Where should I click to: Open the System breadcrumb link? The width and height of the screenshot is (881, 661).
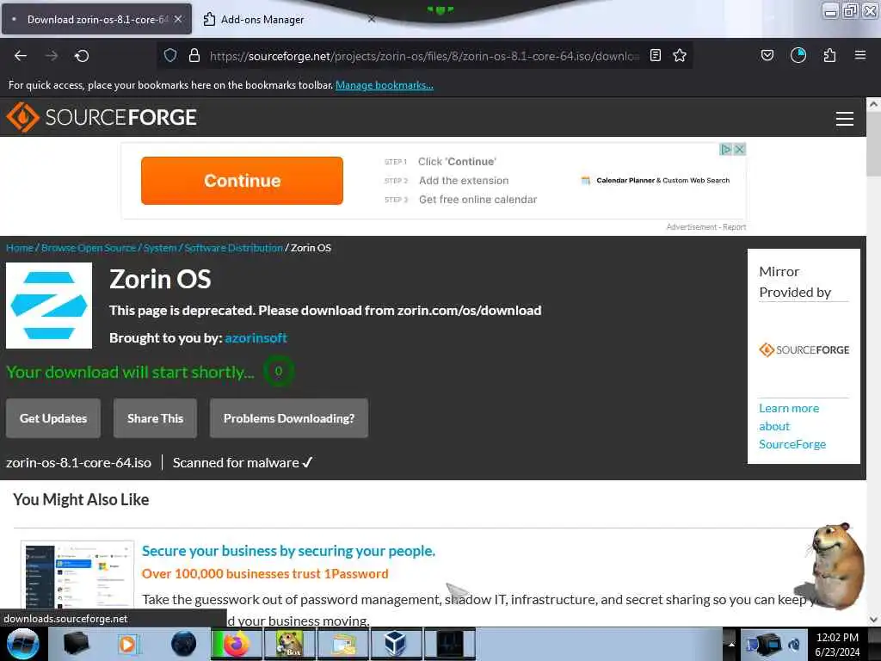click(160, 248)
